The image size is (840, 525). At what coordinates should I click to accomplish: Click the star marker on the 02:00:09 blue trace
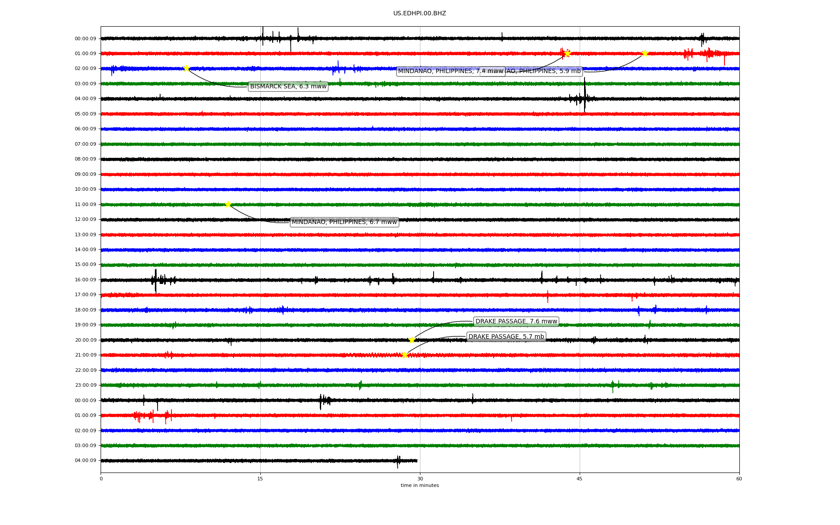point(186,68)
